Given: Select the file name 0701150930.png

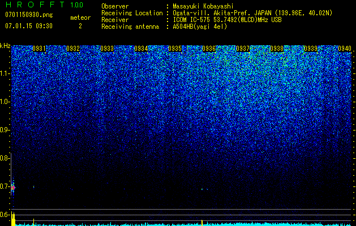Looking at the screenshot, I should (29, 15).
